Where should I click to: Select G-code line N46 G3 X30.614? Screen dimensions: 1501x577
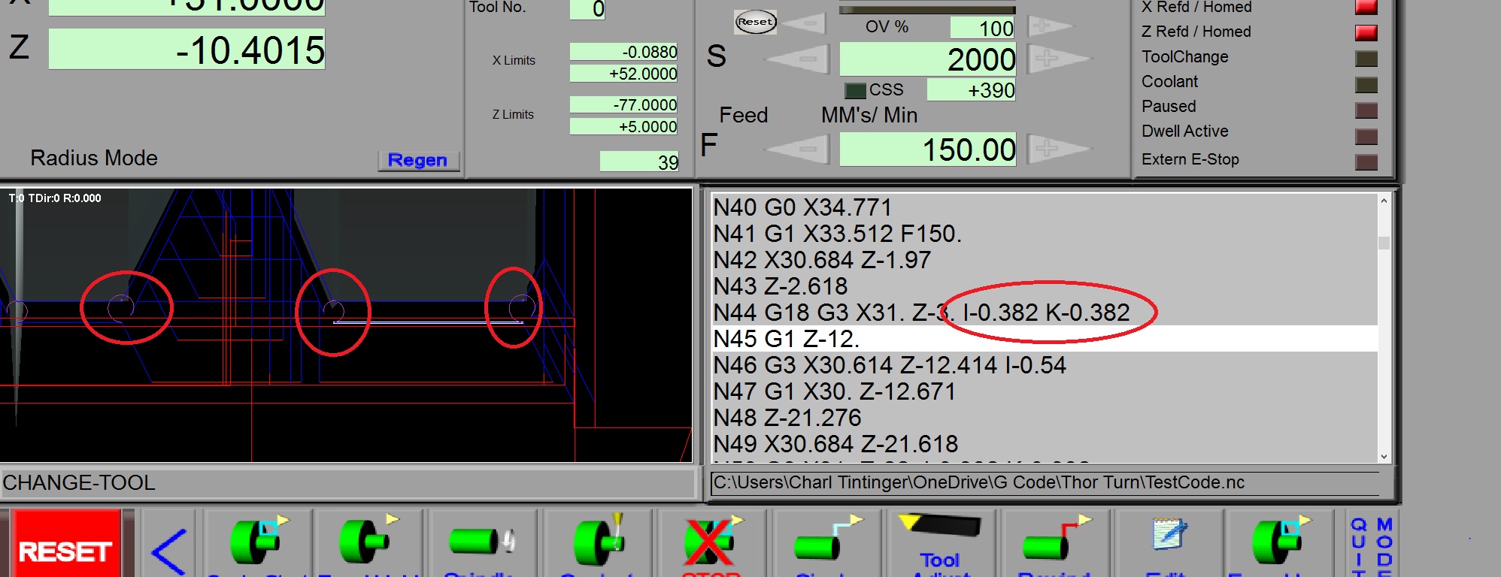click(890, 365)
